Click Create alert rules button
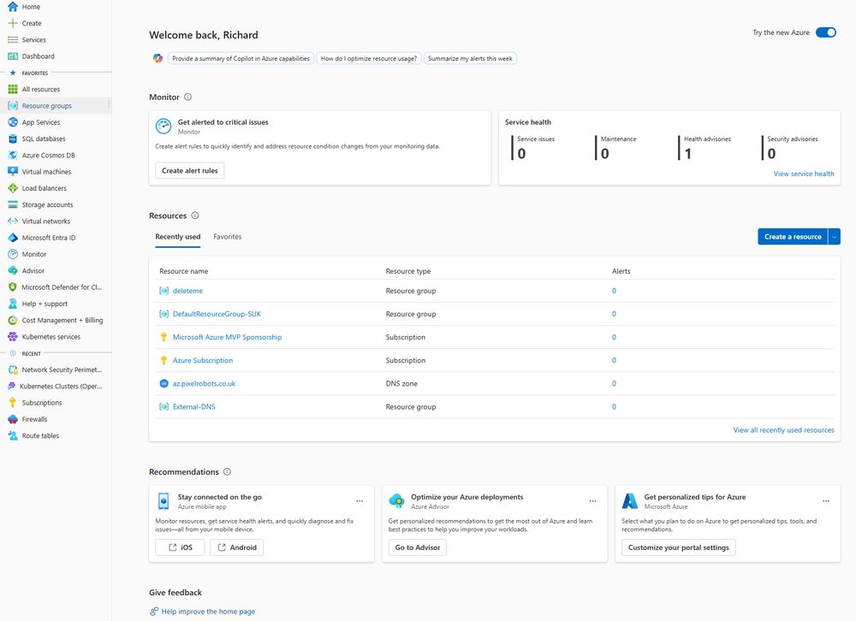This screenshot has width=856, height=621. (189, 171)
